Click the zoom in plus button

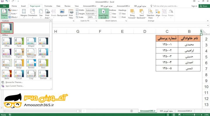pyautogui.click(x=202, y=115)
